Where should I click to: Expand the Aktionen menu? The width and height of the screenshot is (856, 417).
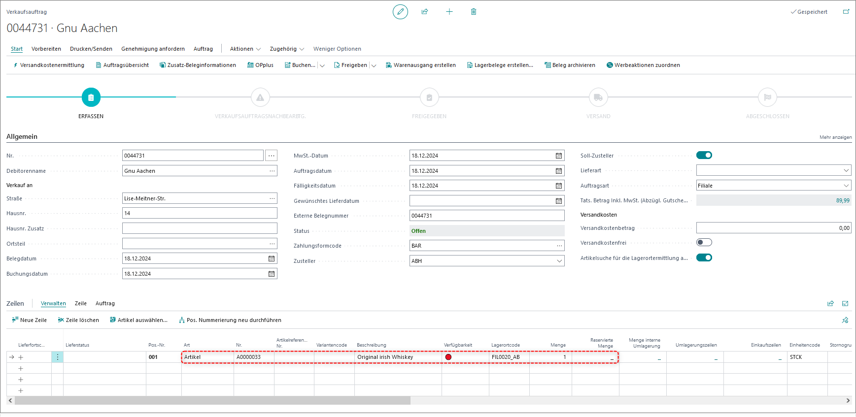click(245, 49)
